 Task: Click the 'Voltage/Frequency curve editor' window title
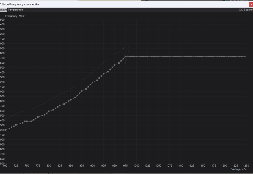(20, 4)
